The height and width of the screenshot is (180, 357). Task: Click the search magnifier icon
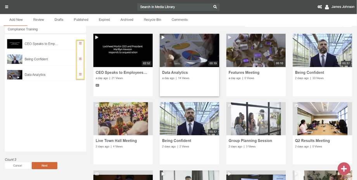215,7
